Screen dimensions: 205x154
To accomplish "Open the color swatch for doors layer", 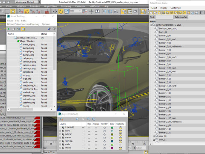I will tap(112, 131).
